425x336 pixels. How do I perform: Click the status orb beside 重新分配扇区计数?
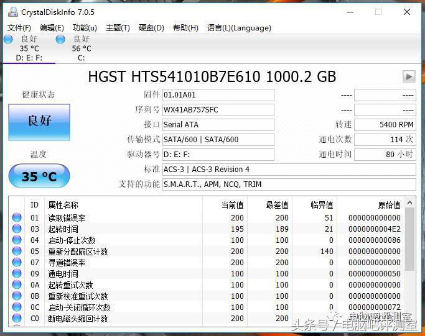pos(17,252)
